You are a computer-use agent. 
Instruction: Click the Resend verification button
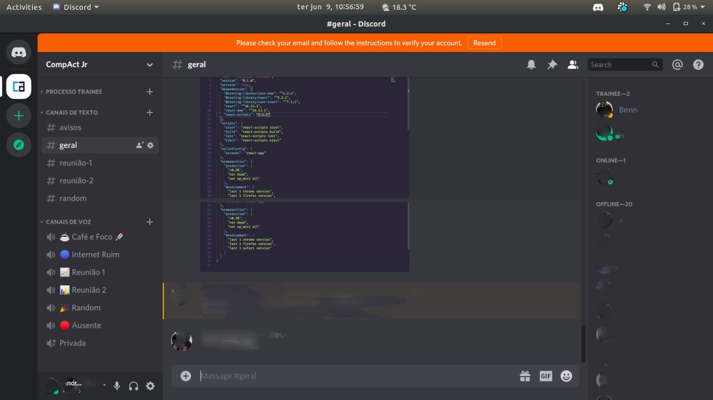(x=484, y=43)
